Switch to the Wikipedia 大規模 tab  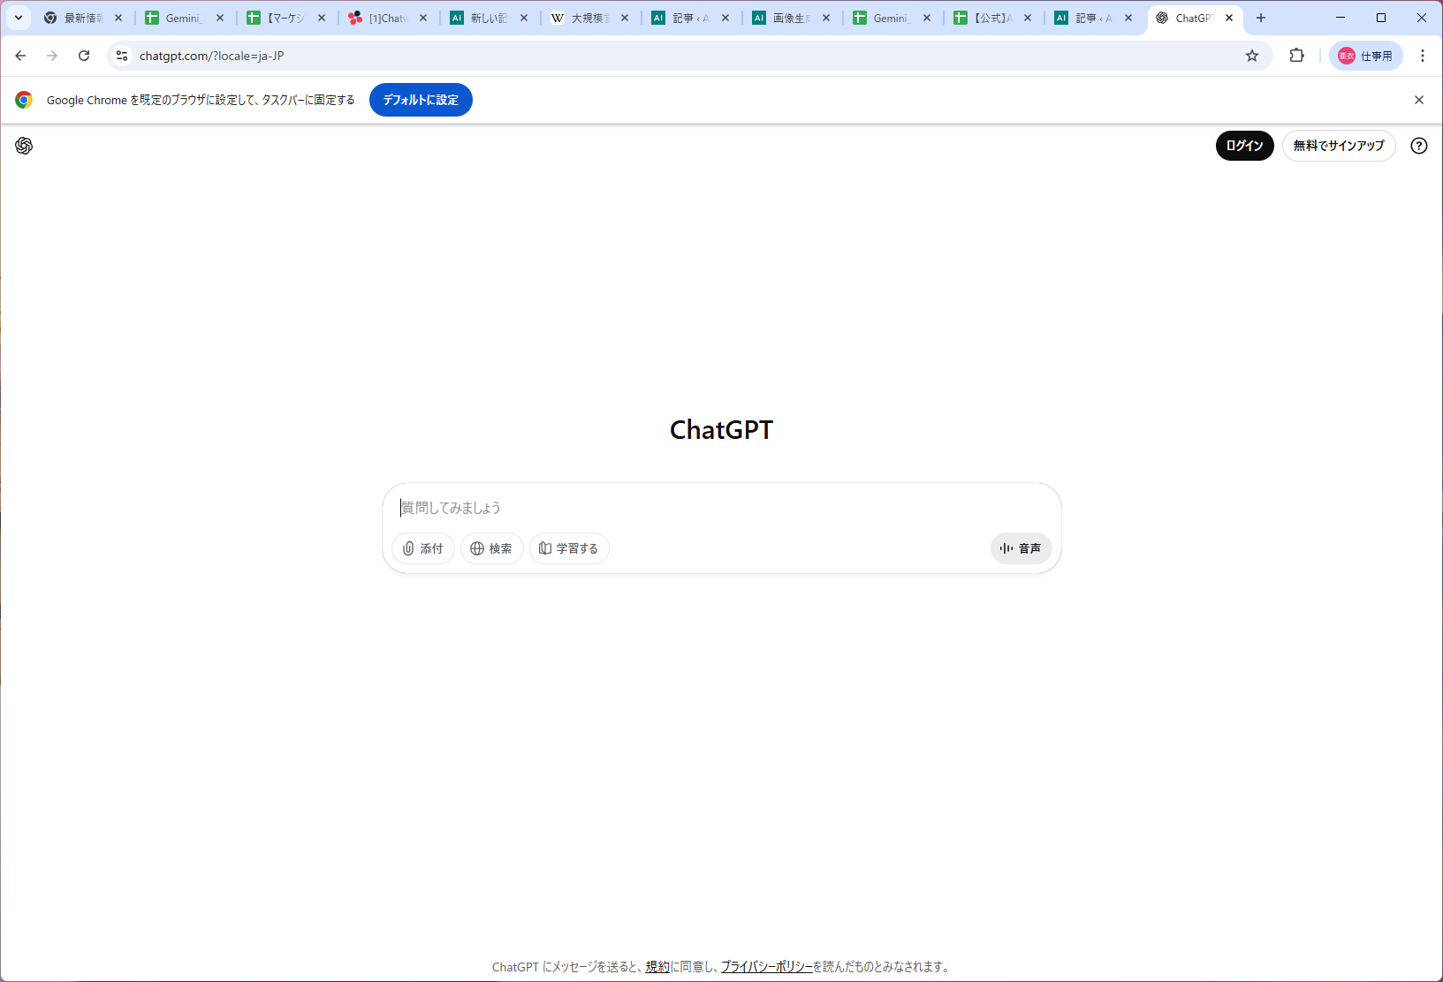click(x=583, y=18)
